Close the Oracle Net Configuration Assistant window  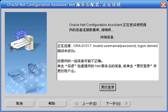pos(163,4)
